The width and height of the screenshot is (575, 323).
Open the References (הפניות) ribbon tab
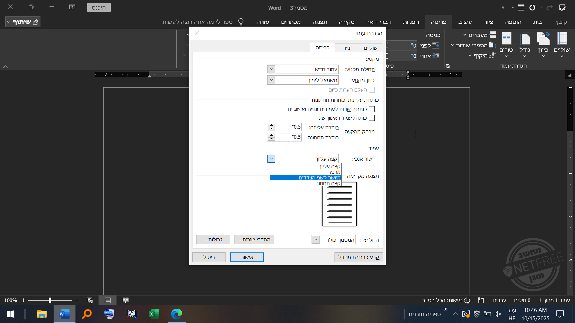point(411,22)
